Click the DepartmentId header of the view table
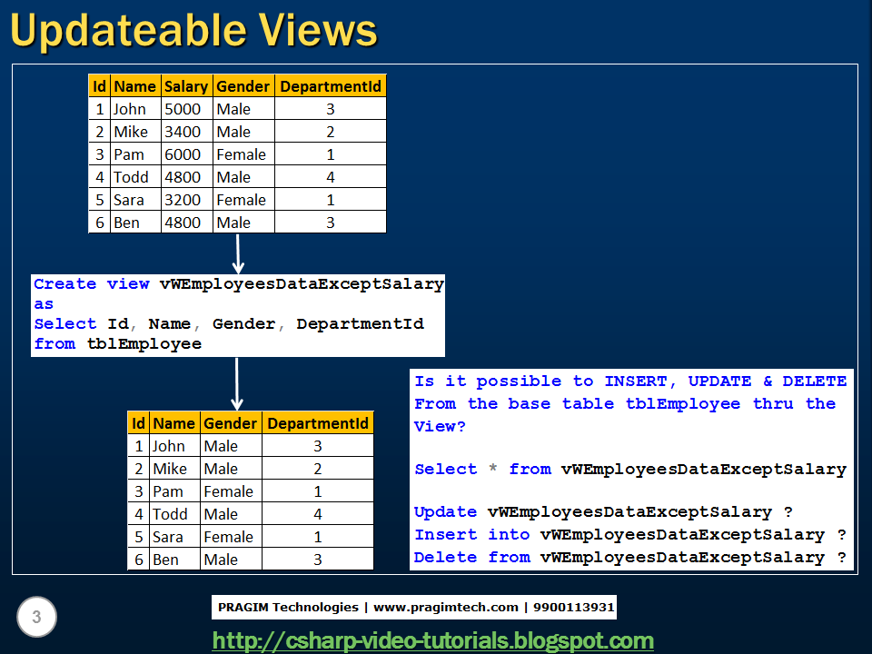The width and height of the screenshot is (872, 654). point(318,422)
